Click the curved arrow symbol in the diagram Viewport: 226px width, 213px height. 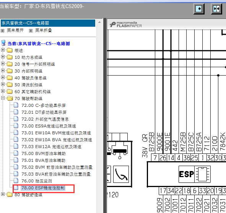pos(121,174)
